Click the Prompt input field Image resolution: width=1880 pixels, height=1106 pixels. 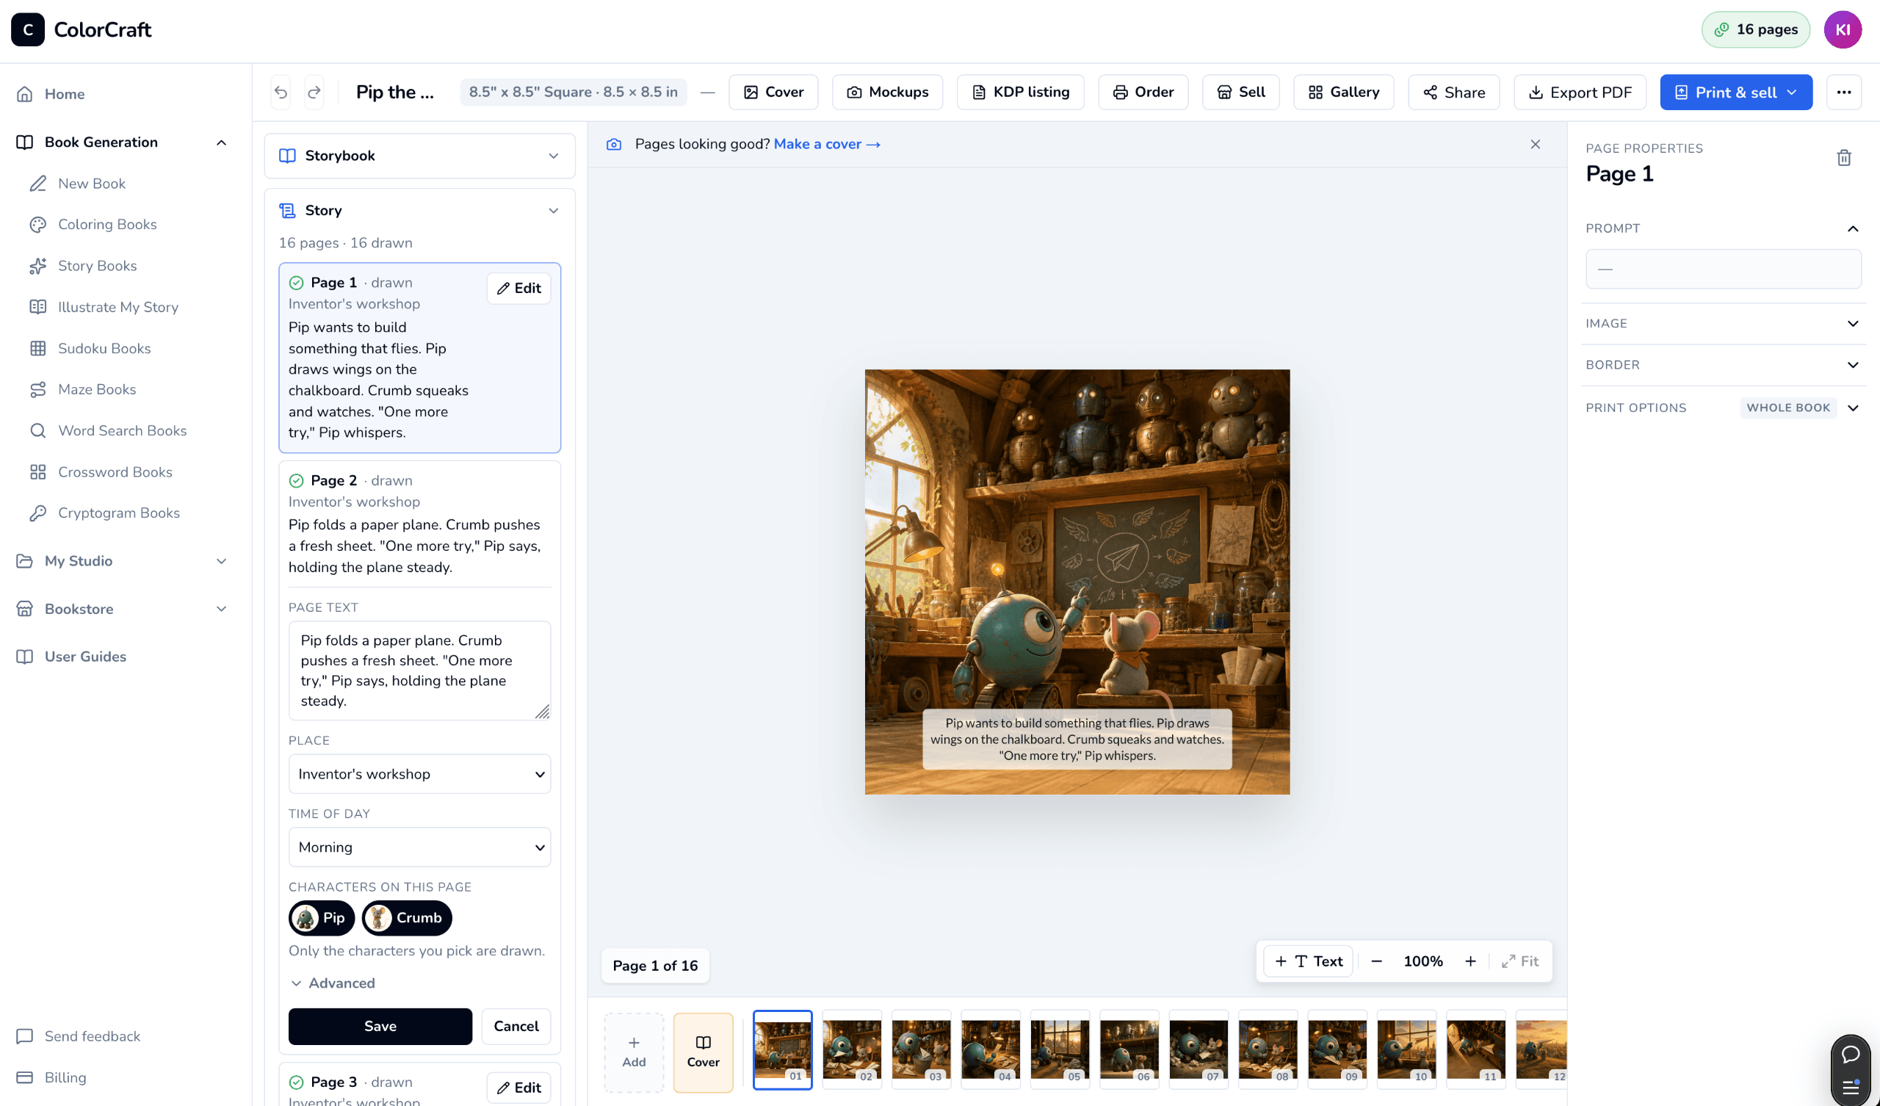pyautogui.click(x=1723, y=269)
